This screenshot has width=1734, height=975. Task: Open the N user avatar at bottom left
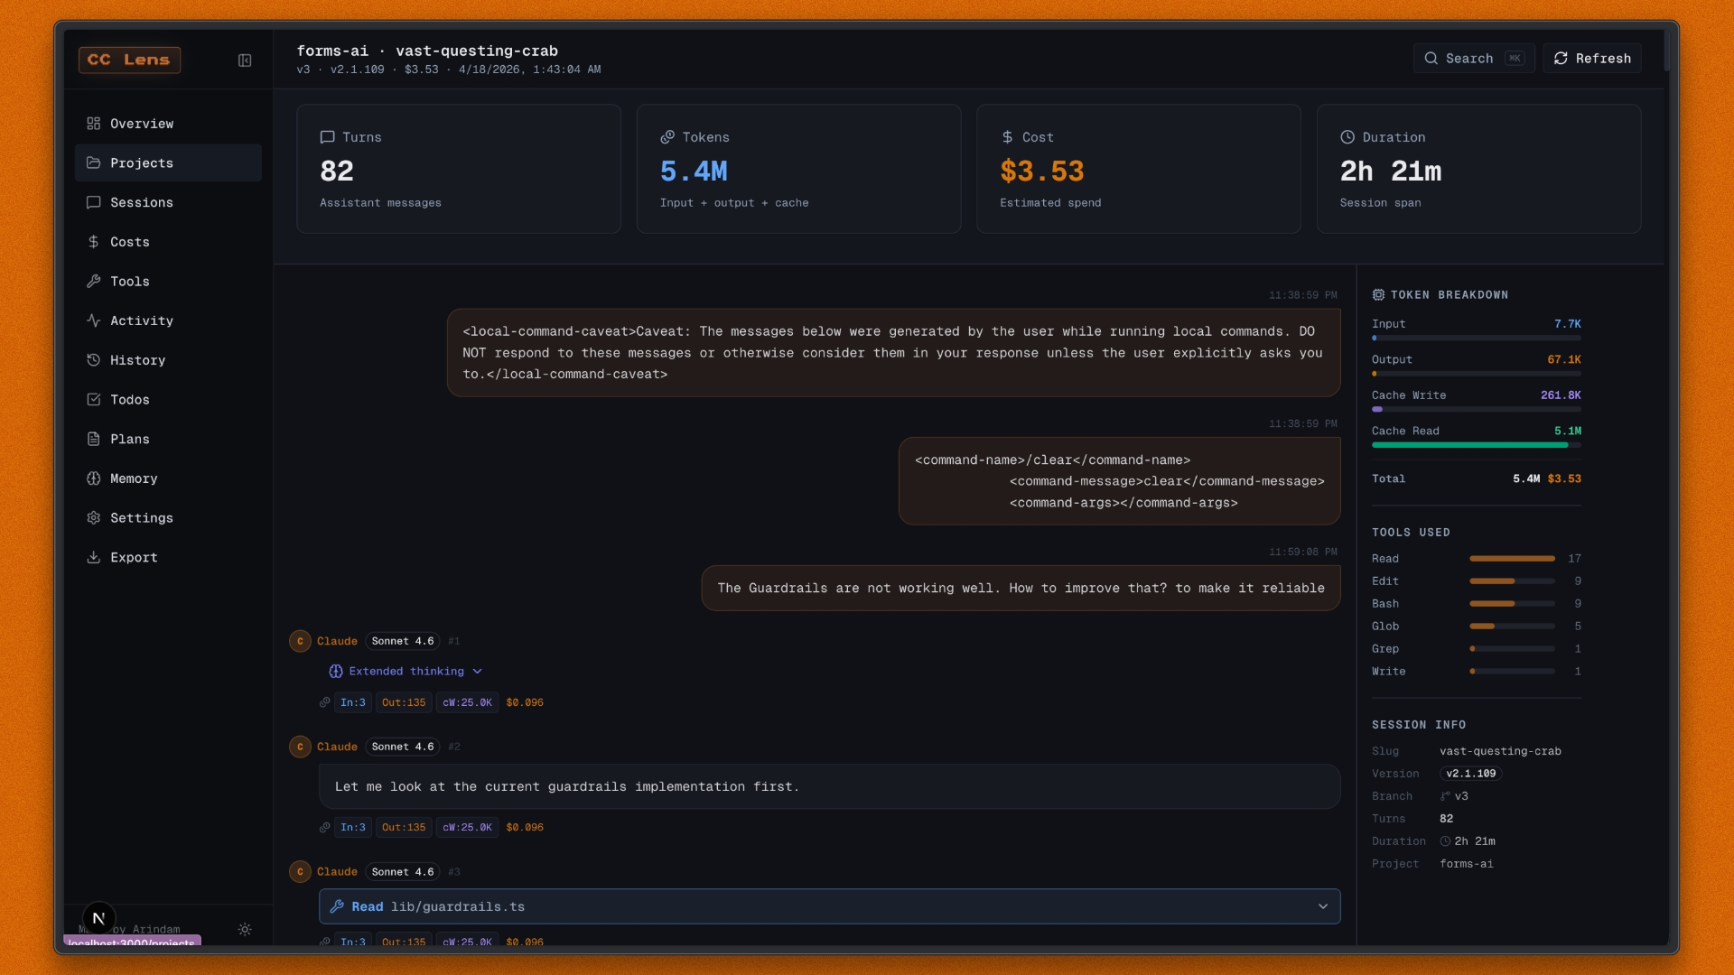point(98,918)
